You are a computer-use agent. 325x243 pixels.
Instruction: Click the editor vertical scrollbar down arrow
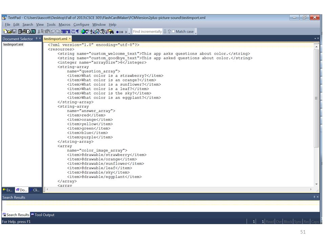click(x=316, y=184)
